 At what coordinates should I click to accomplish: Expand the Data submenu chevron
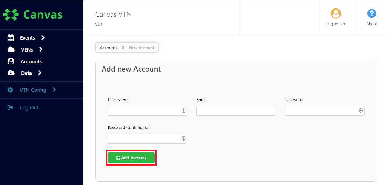[x=39, y=73]
